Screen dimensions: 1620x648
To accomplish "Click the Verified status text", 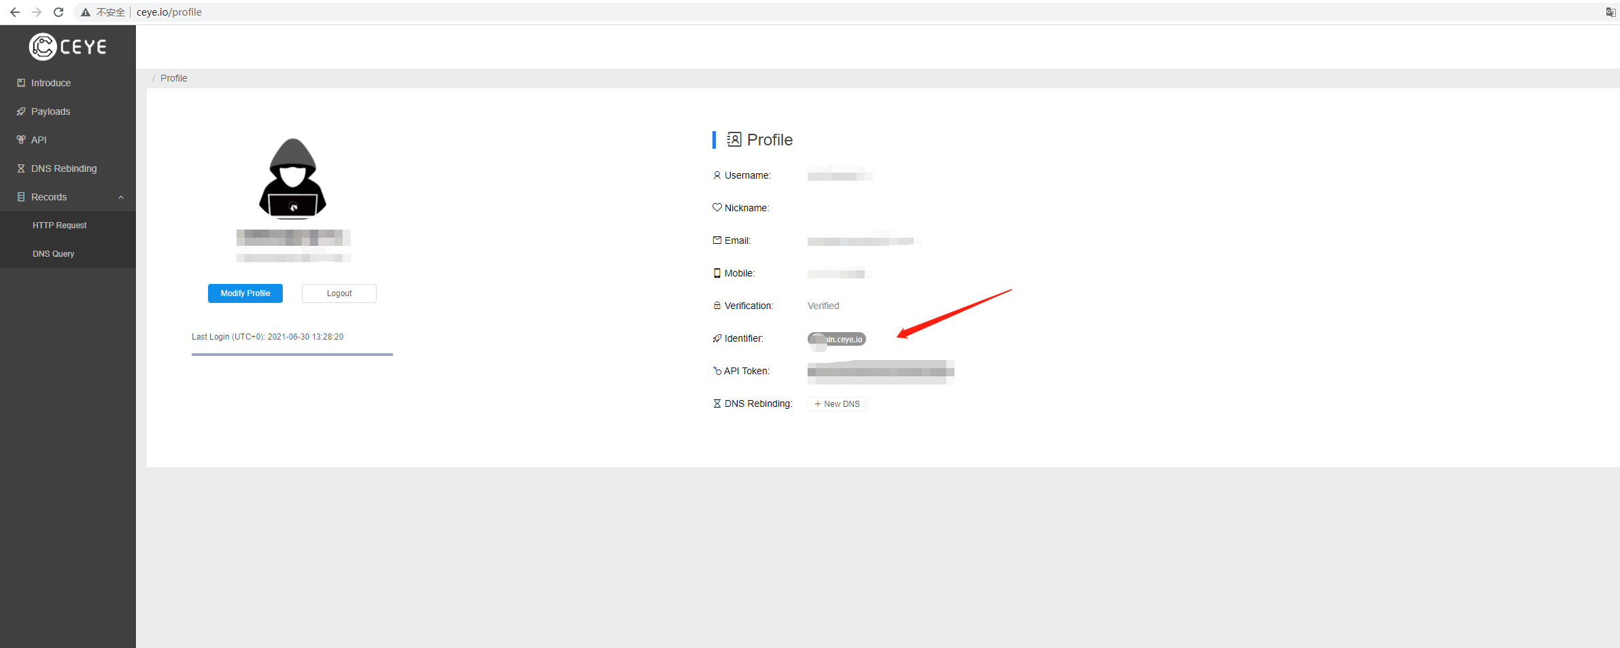I will [x=823, y=306].
